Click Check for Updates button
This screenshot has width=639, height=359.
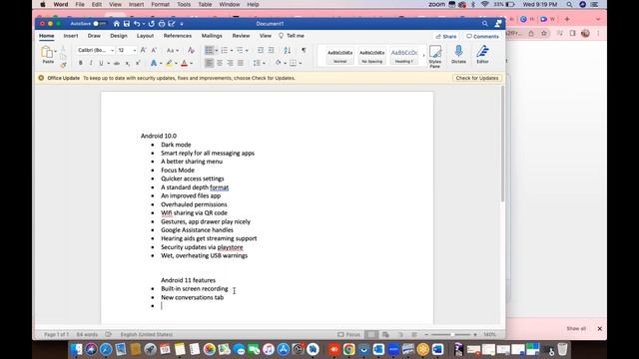[x=477, y=78]
